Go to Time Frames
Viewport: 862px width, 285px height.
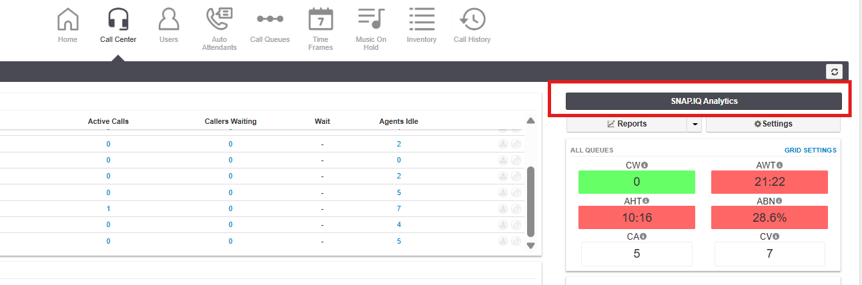point(321,29)
